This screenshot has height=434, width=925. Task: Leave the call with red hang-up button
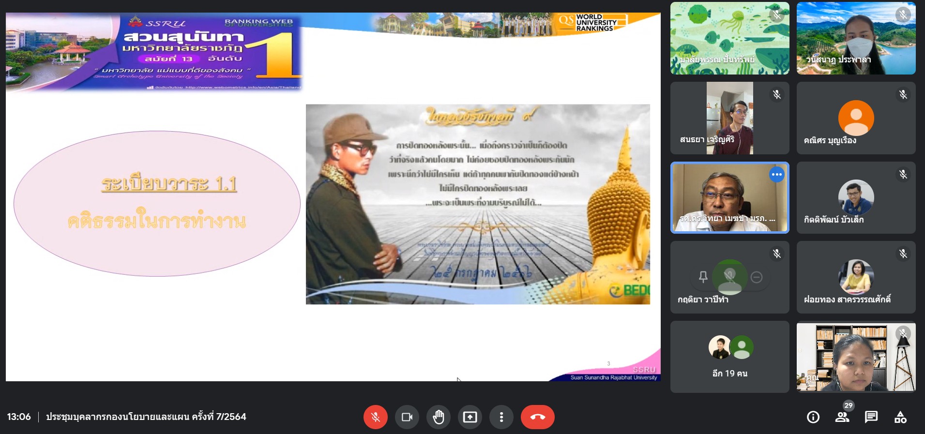[x=537, y=417]
